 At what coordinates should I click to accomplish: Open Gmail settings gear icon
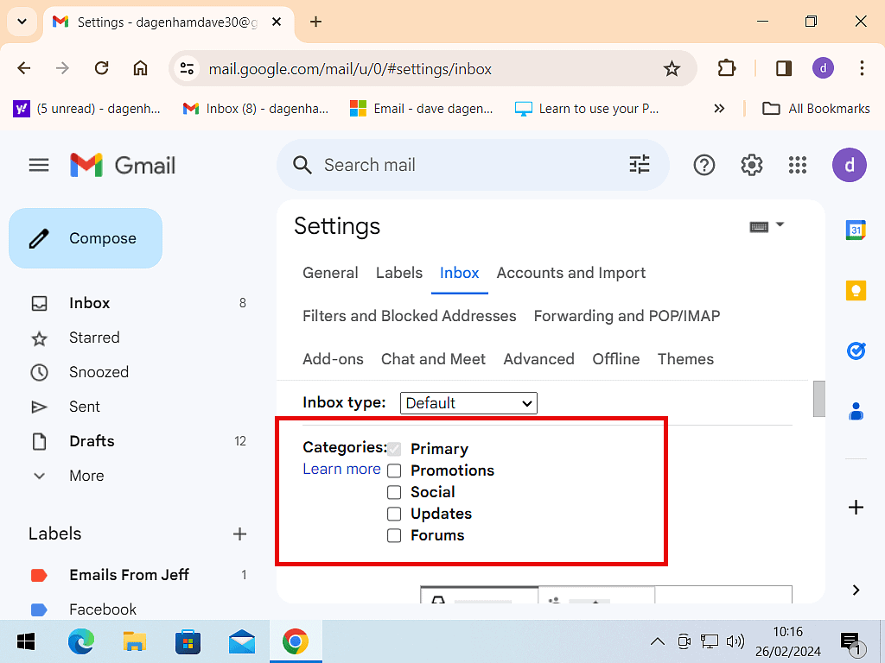752,165
